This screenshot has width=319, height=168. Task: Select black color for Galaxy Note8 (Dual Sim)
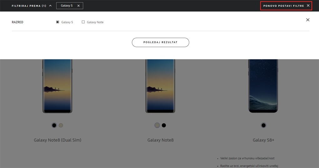[54, 125]
